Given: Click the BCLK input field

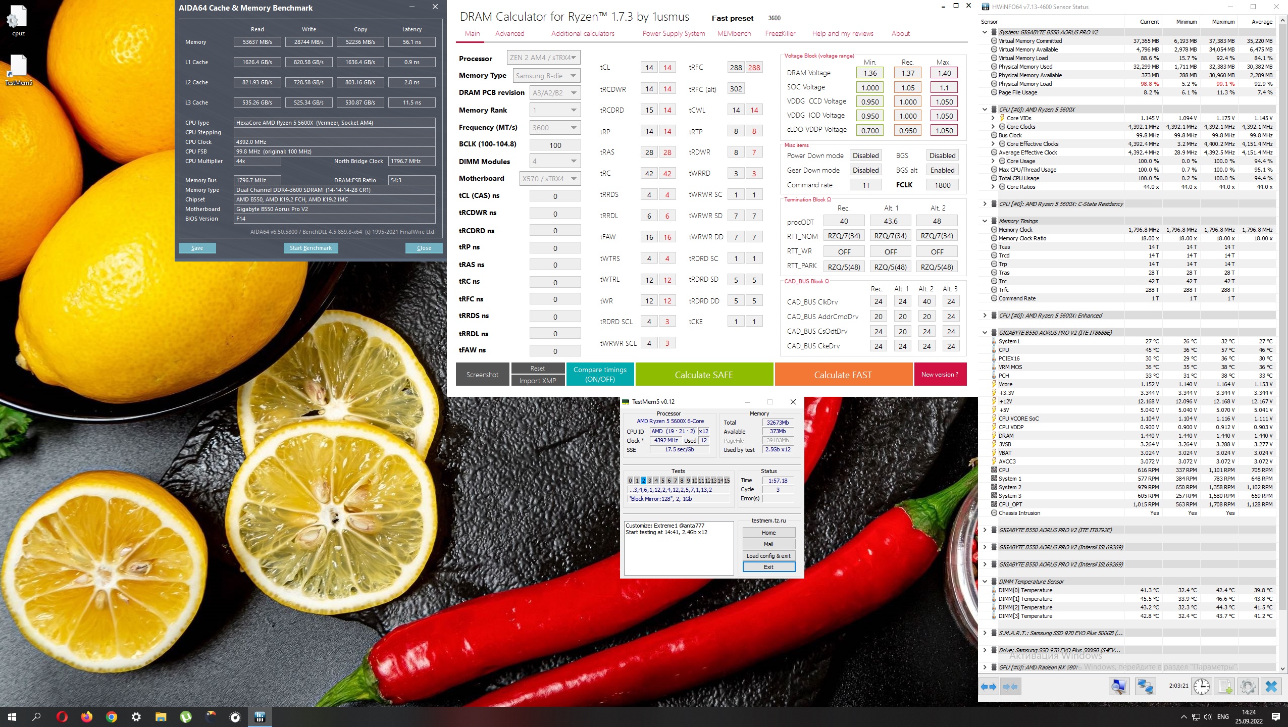Looking at the screenshot, I should click(555, 145).
